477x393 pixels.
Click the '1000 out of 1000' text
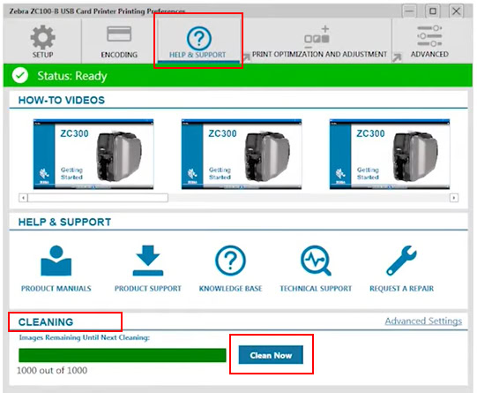point(52,370)
